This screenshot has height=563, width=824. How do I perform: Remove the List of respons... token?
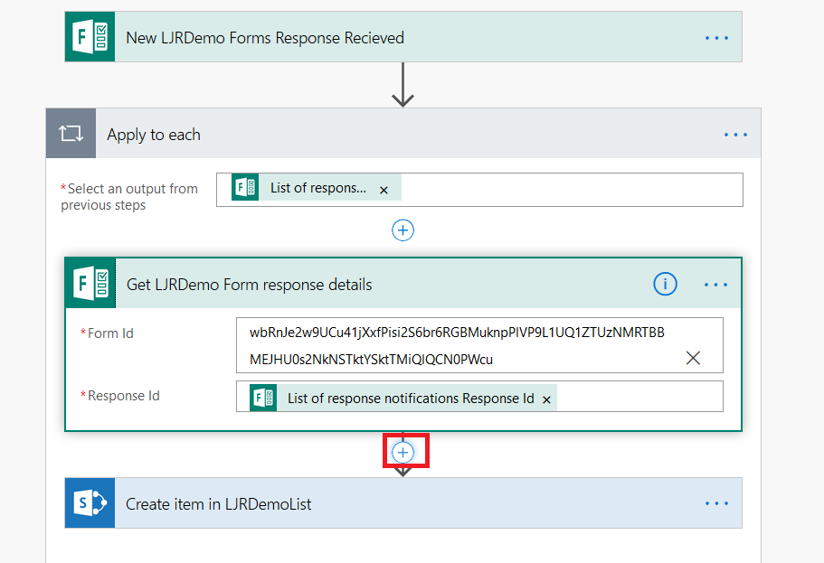(x=384, y=190)
